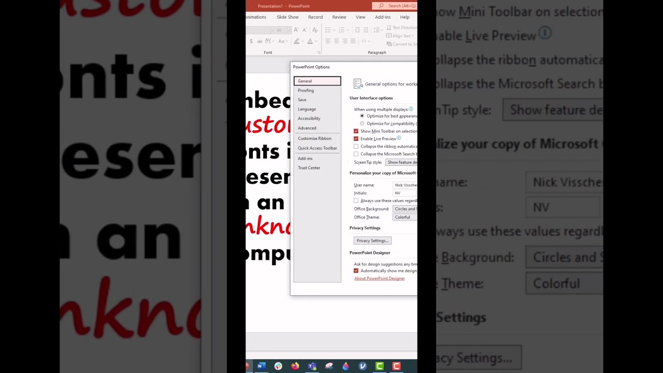Select Optimize for compatibility radio
The image size is (663, 373).
coord(362,124)
